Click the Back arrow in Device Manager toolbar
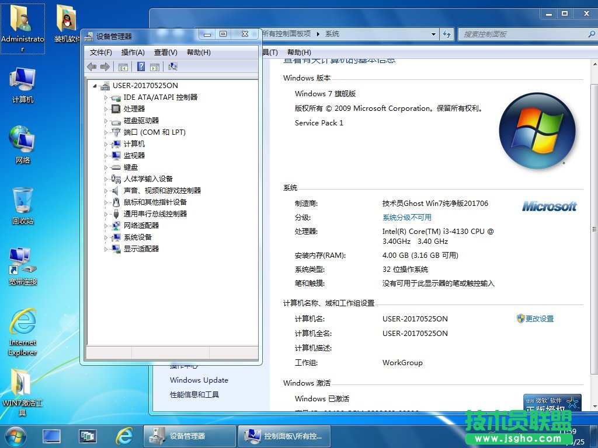 click(x=92, y=67)
